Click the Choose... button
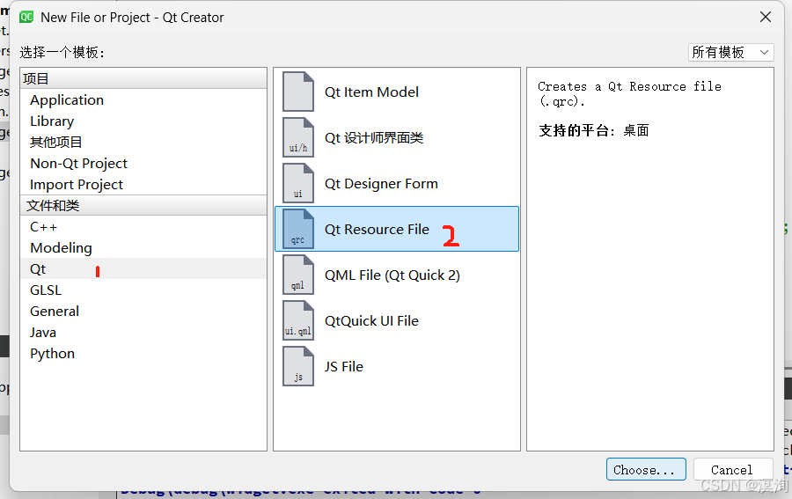The image size is (792, 499). click(646, 469)
